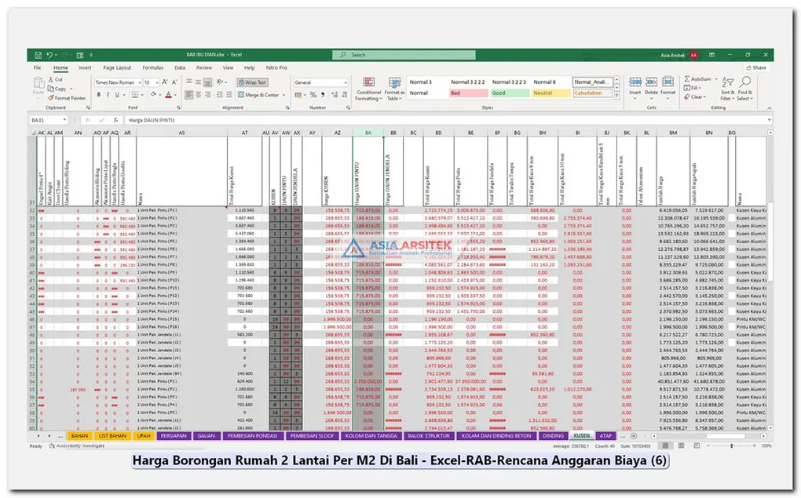Click the Copy icon

click(51, 89)
